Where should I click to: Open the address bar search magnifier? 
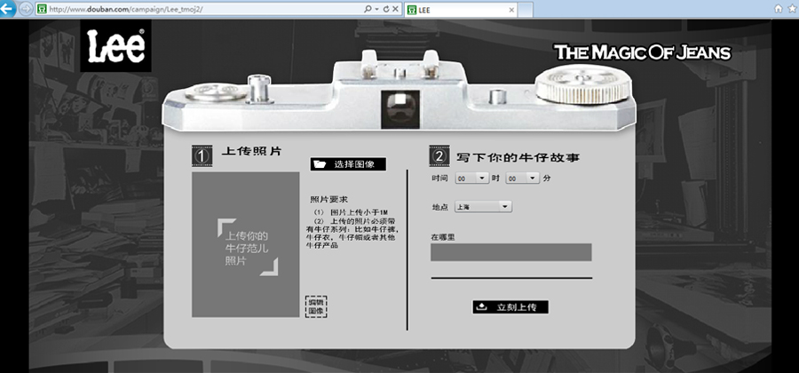(368, 9)
